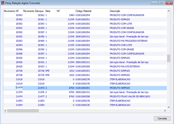Click material code 01001000309
The width and height of the screenshot is (174, 124).
pyautogui.click(x=83, y=67)
